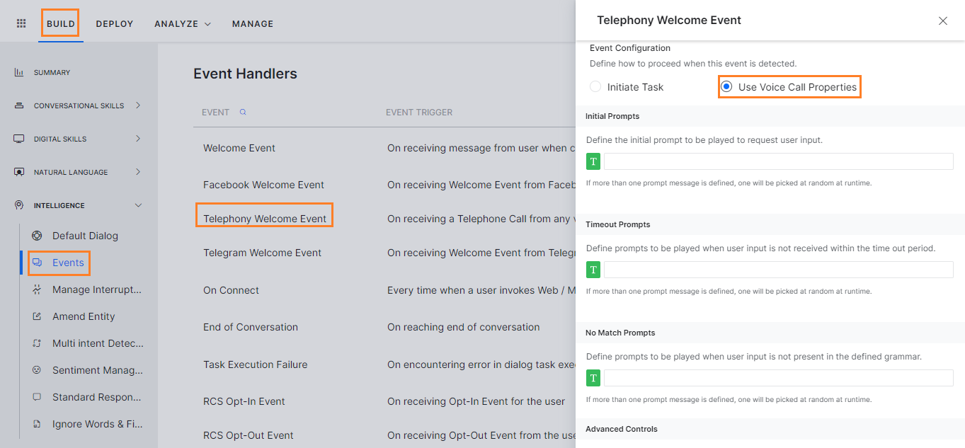
Task: Close the Telephony Welcome Event panel
Action: (x=942, y=21)
